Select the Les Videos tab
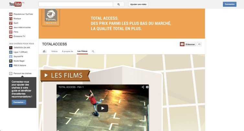The height and width of the screenshot is (131, 244). coord(82,51)
